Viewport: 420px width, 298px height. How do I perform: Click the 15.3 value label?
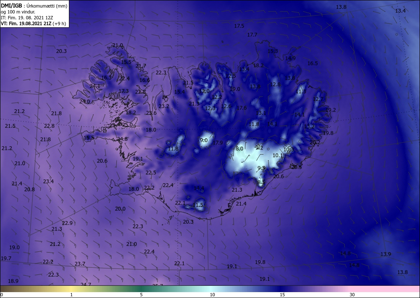273,51
